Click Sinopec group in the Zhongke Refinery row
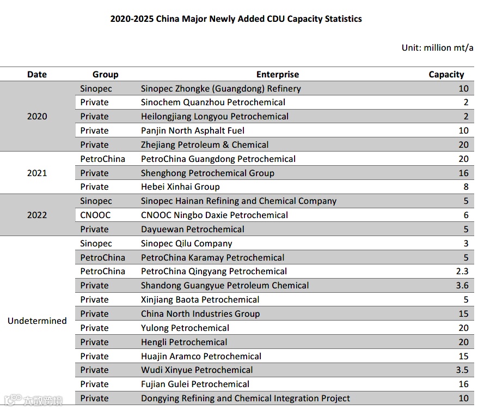Viewport: 478px width, 410px height. [x=96, y=89]
